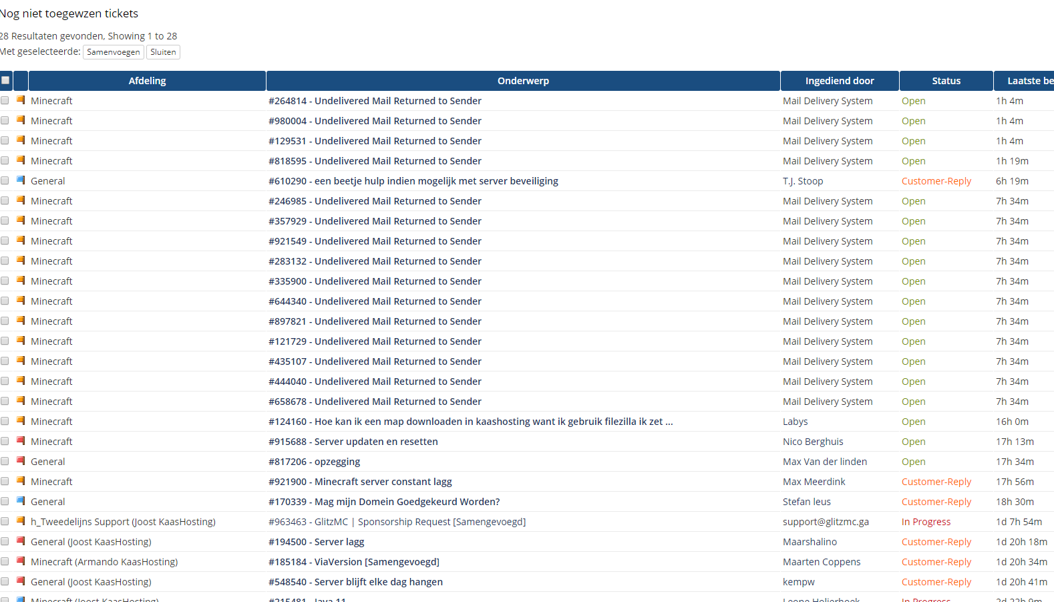Image resolution: width=1054 pixels, height=602 pixels.
Task: Click the orange flag for GlitzMC sponsorship ticket
Action: tap(21, 521)
